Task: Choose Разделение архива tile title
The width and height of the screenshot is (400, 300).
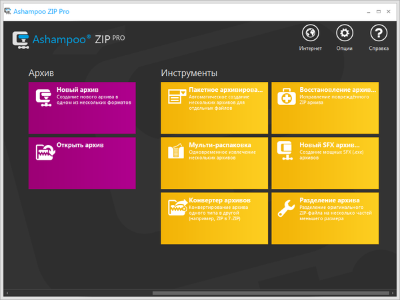Action: click(329, 200)
